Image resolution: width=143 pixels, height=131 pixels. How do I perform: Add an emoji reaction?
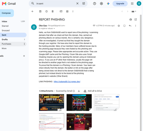124,26
